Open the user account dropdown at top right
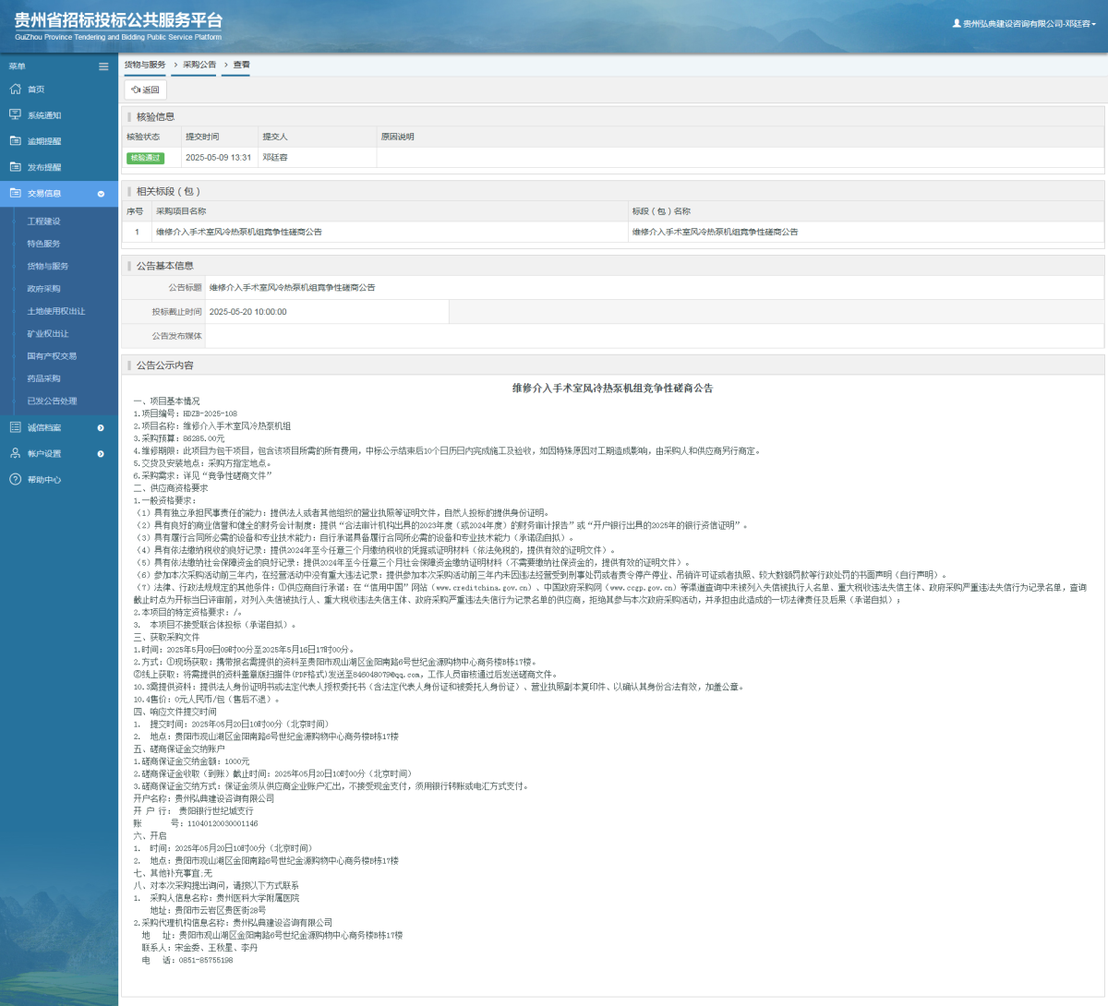Viewport: 1108px width, 1006px height. click(x=1025, y=24)
